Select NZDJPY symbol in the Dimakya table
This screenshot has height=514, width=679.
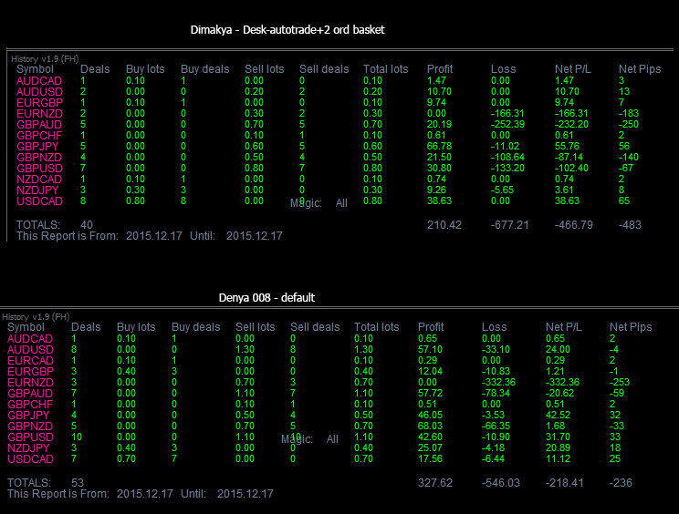pos(37,190)
